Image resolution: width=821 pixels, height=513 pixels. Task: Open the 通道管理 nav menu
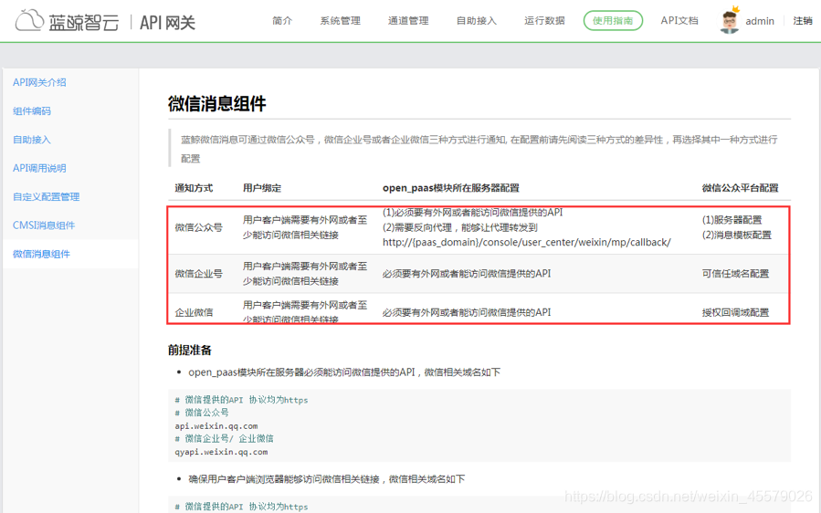408,20
